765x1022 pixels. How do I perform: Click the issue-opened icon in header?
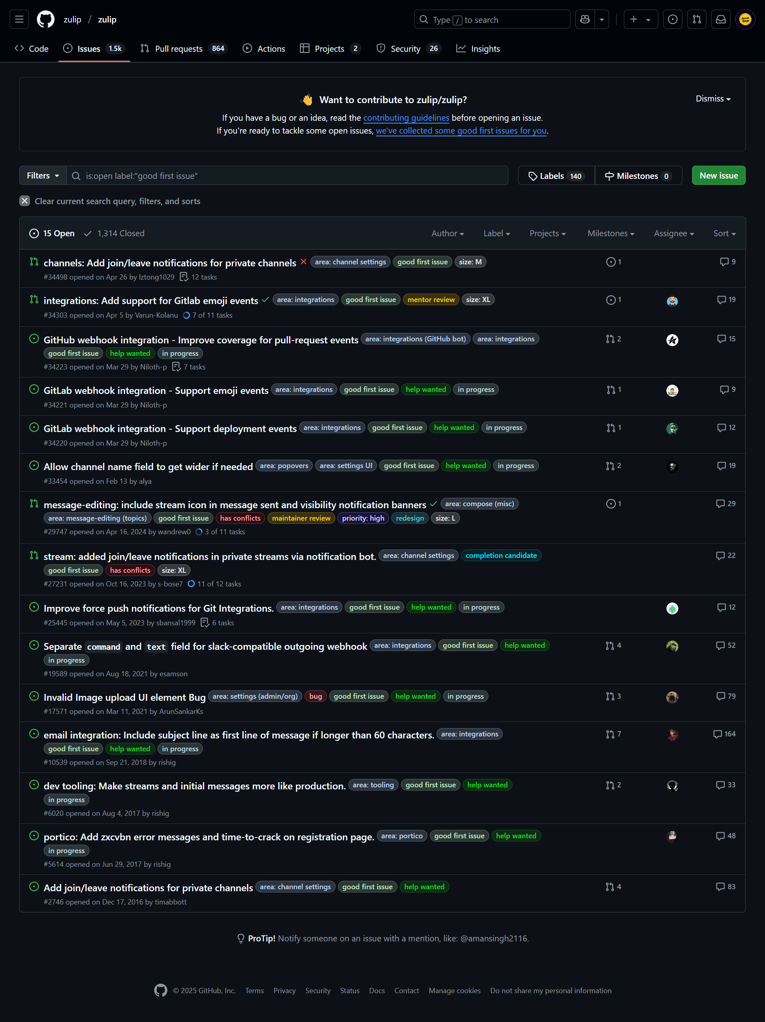pyautogui.click(x=673, y=19)
